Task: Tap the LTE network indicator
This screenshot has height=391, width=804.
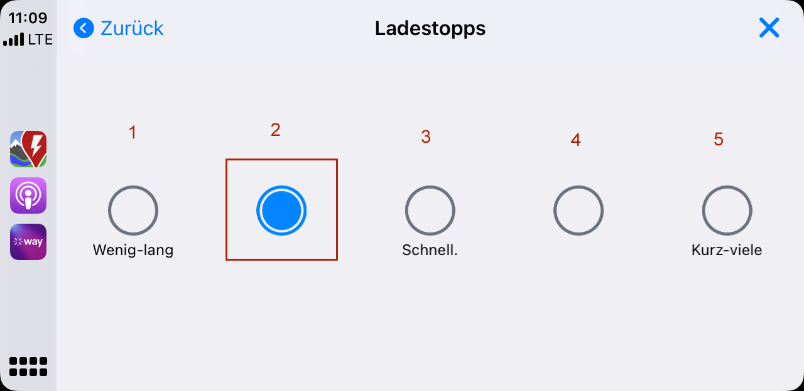Action: (x=40, y=40)
